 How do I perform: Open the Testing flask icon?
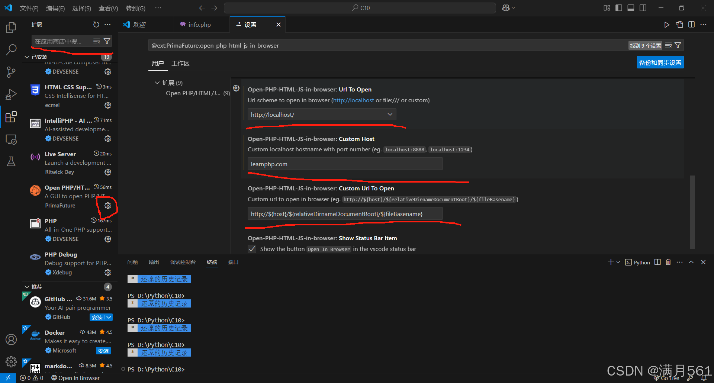click(11, 161)
